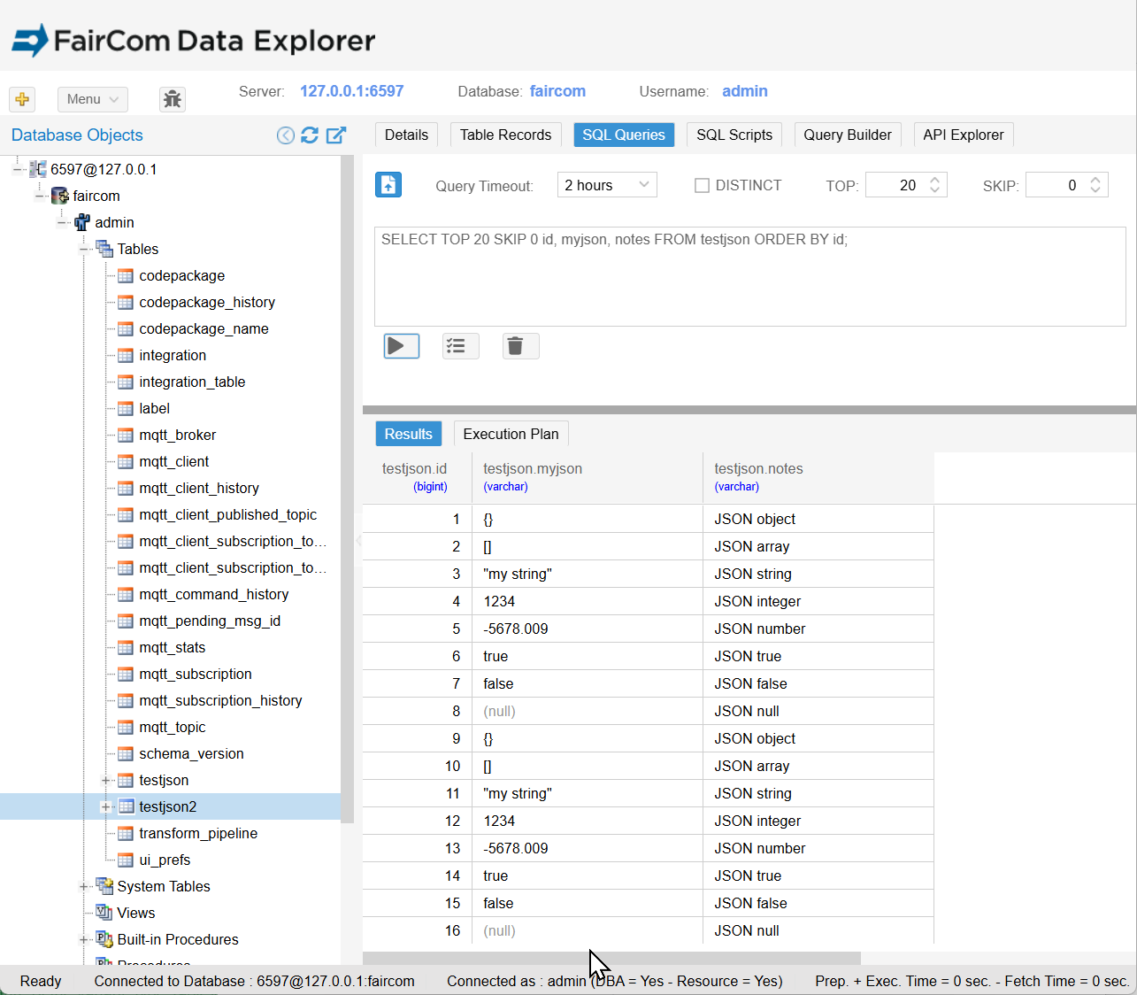Open the Table Records tab
This screenshot has height=995, width=1137.
(505, 135)
